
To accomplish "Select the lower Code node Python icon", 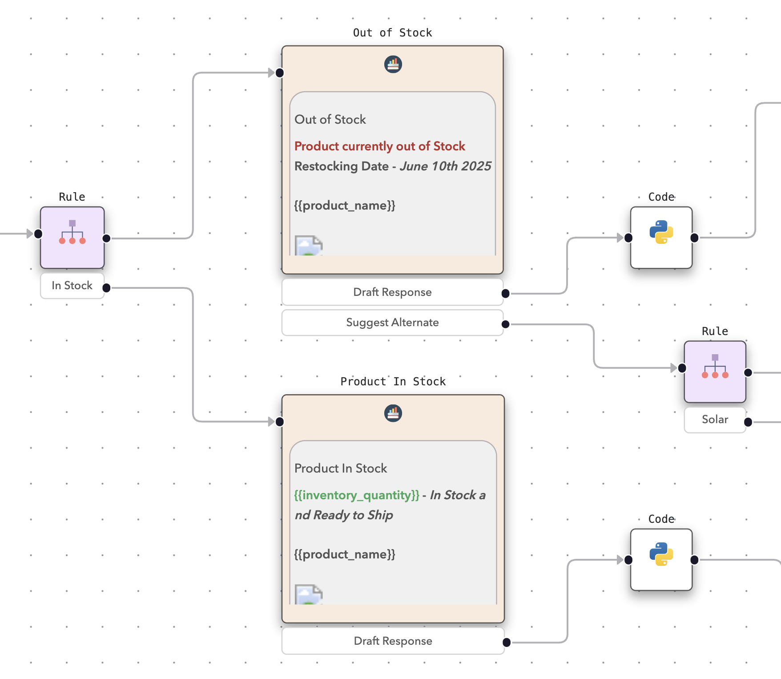I will (x=661, y=554).
